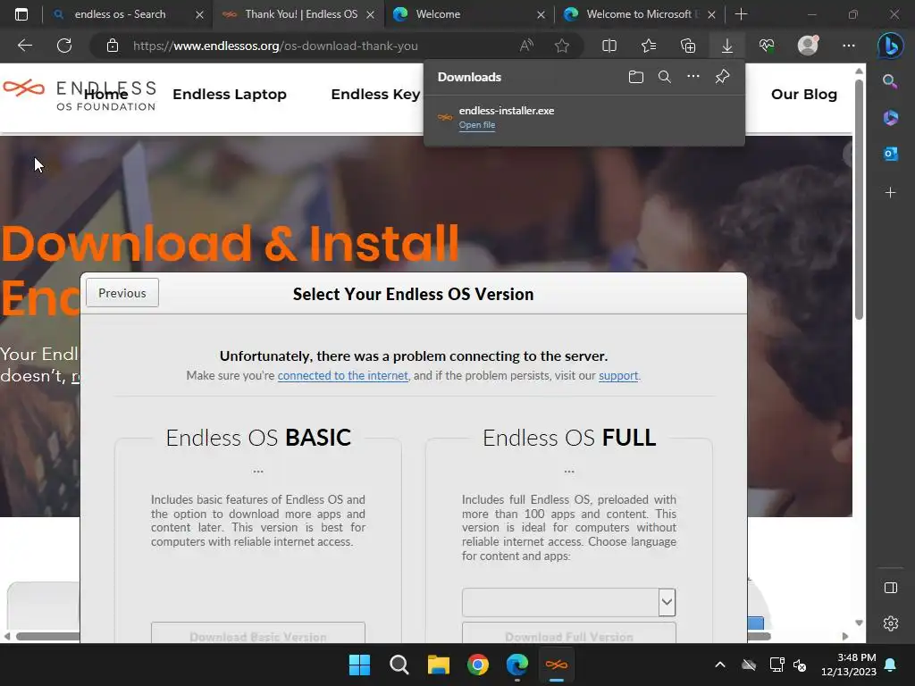Pin the Downloads panel

click(x=722, y=77)
